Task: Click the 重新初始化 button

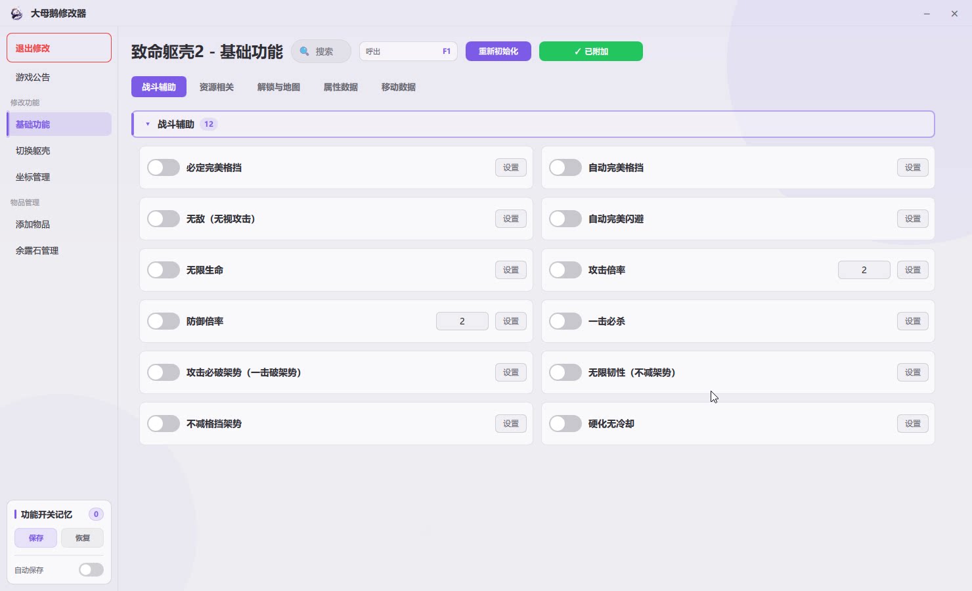Action: tap(498, 51)
